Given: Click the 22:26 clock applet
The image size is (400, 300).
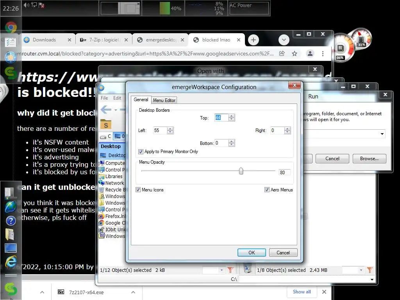Looking at the screenshot, I should (x=11, y=8).
